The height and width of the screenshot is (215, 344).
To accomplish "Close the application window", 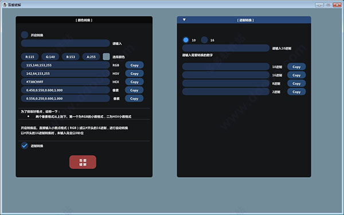I will pyautogui.click(x=337, y=5).
